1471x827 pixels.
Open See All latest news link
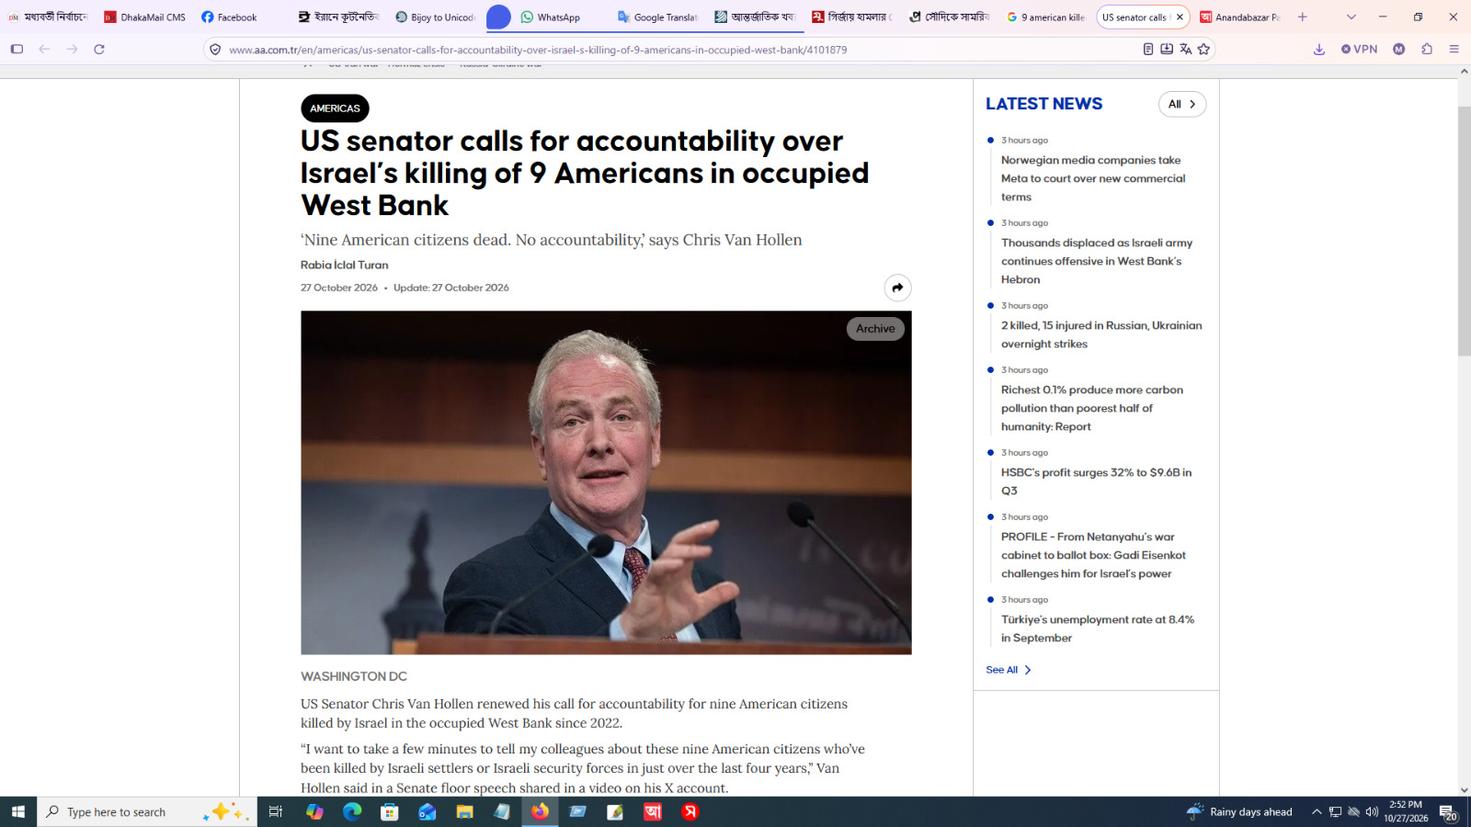click(x=1009, y=670)
